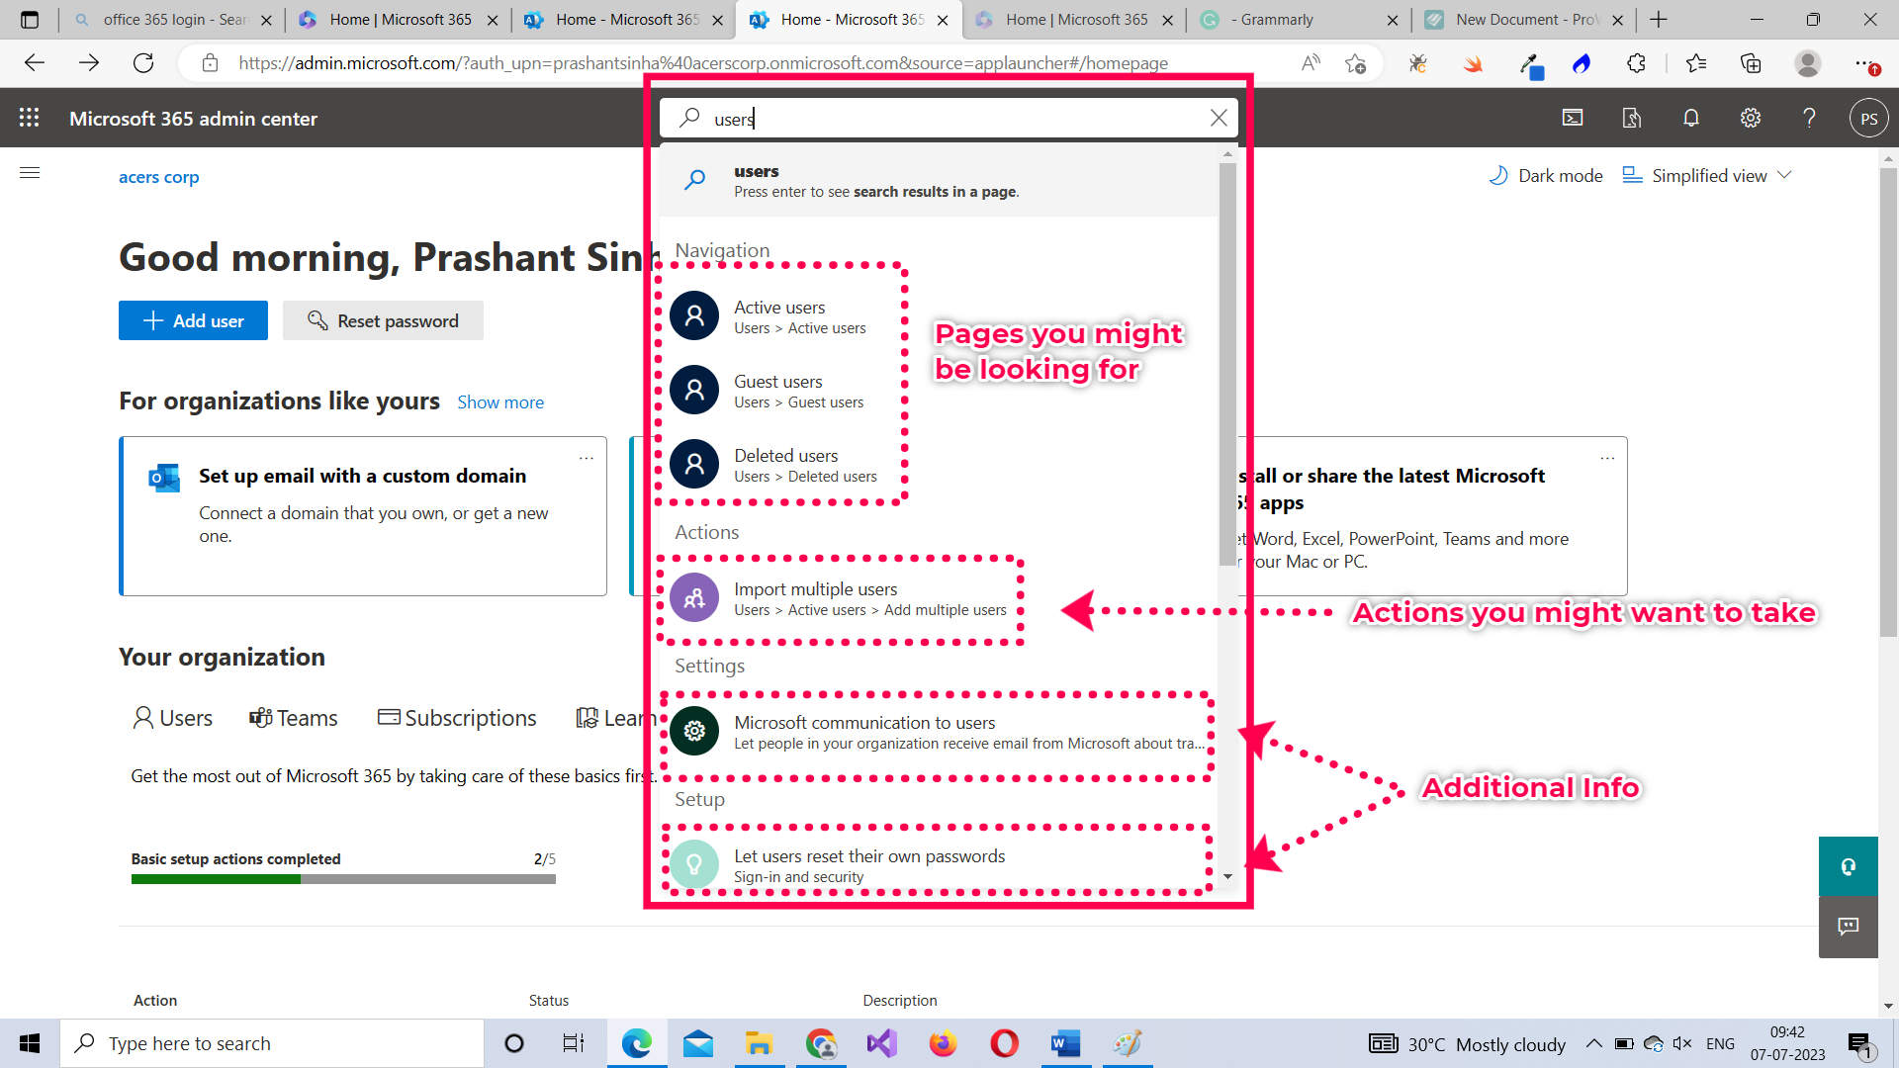Open notifications bell icon
The width and height of the screenshot is (1899, 1068).
coord(1690,118)
